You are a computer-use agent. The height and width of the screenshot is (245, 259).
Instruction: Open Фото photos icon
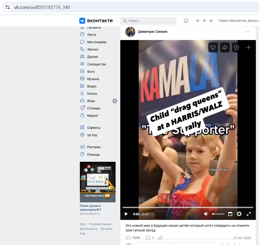(x=82, y=71)
